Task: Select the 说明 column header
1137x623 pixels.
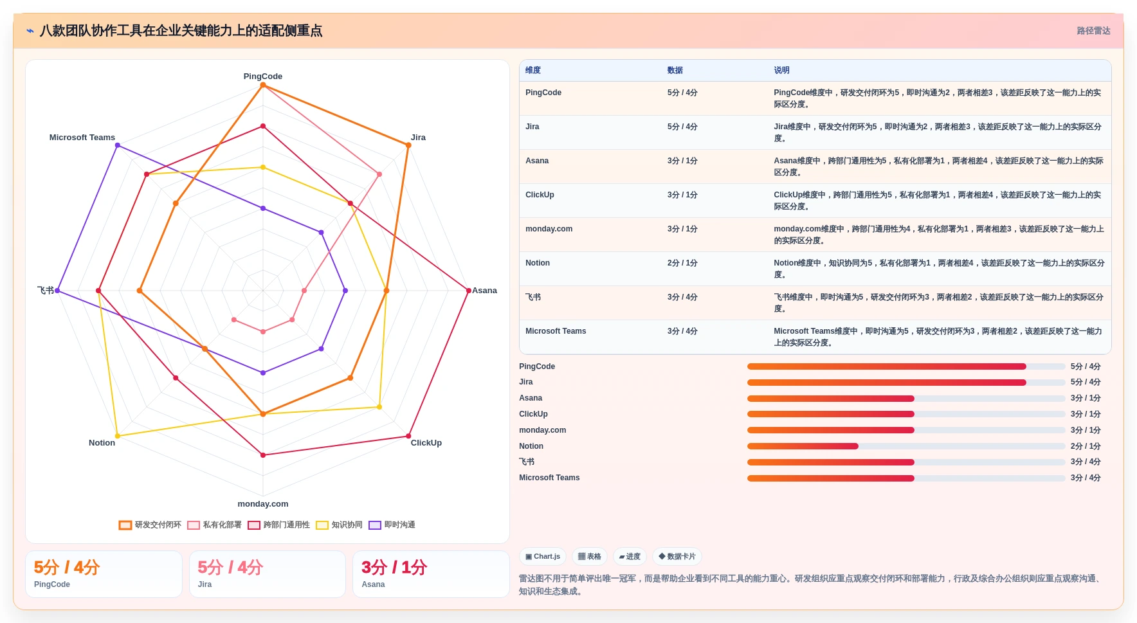Action: click(x=782, y=71)
